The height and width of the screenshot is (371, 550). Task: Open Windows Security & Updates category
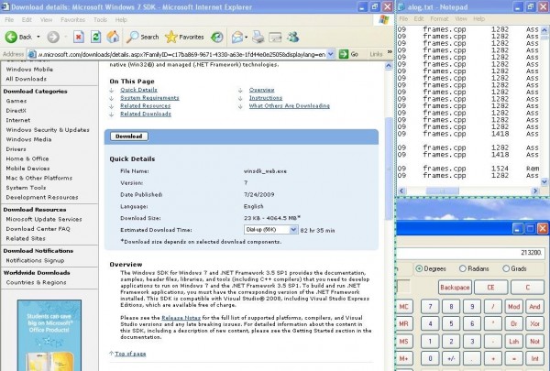48,130
